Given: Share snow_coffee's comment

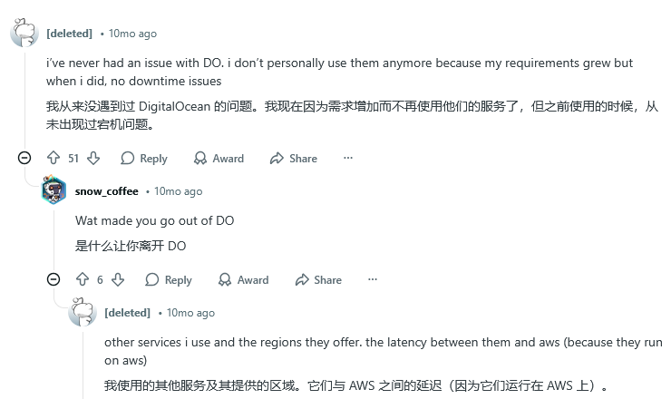Looking at the screenshot, I should [x=317, y=280].
